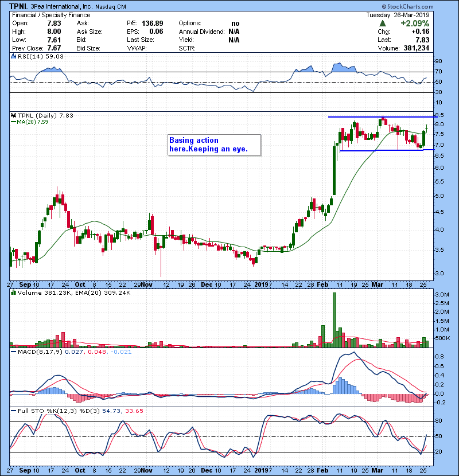Click the P/E value 136.89
This screenshot has height=476, width=459.
pos(153,24)
